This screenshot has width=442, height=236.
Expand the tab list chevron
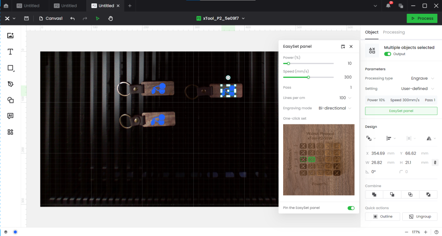pyautogui.click(x=375, y=6)
